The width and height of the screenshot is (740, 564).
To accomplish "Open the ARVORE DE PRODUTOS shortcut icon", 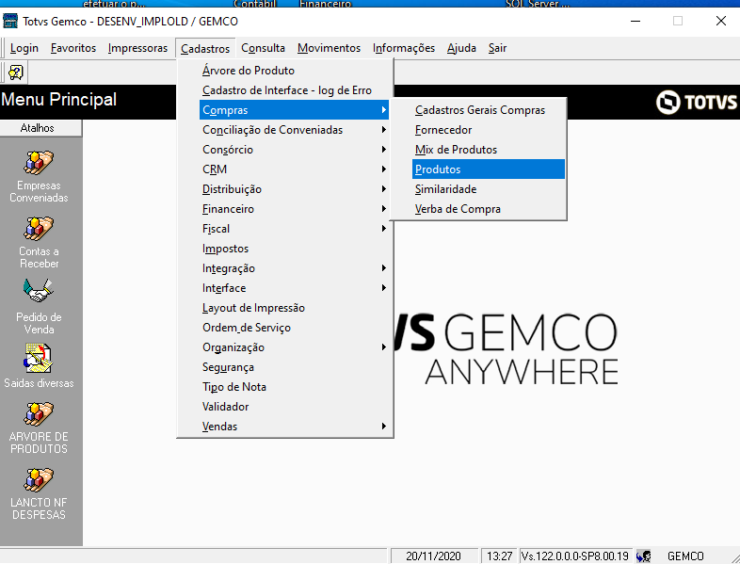I will point(39,414).
